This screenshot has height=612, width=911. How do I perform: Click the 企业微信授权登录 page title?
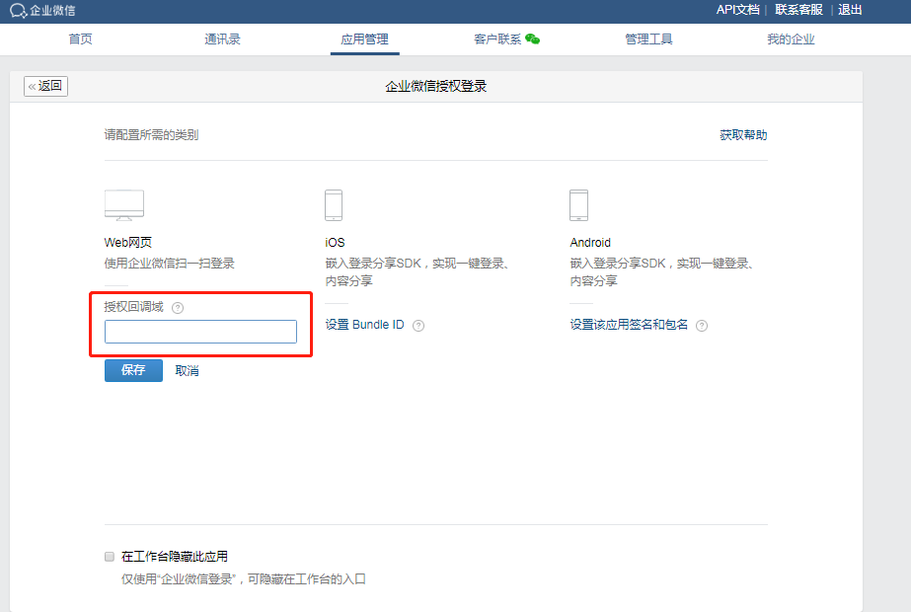(x=435, y=87)
